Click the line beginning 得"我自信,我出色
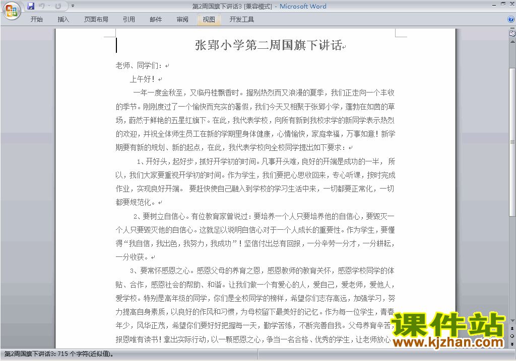516x361 pixels. tap(255, 244)
